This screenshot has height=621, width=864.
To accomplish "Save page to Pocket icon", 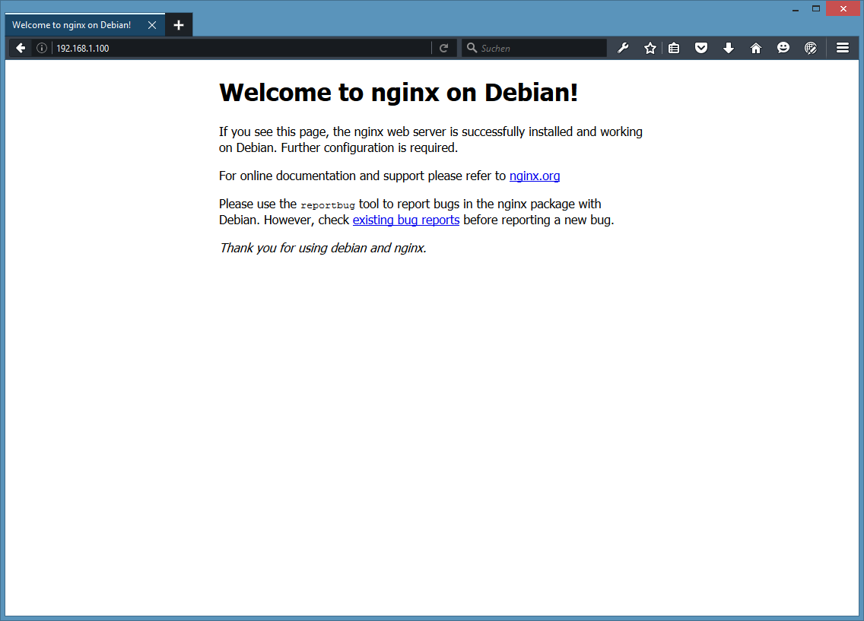I will click(701, 48).
